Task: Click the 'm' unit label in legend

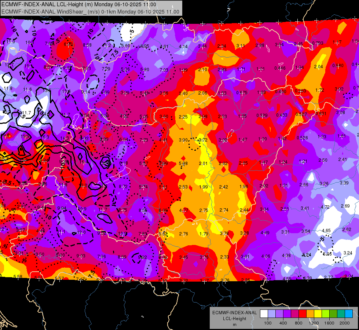Action: pyautogui.click(x=234, y=325)
